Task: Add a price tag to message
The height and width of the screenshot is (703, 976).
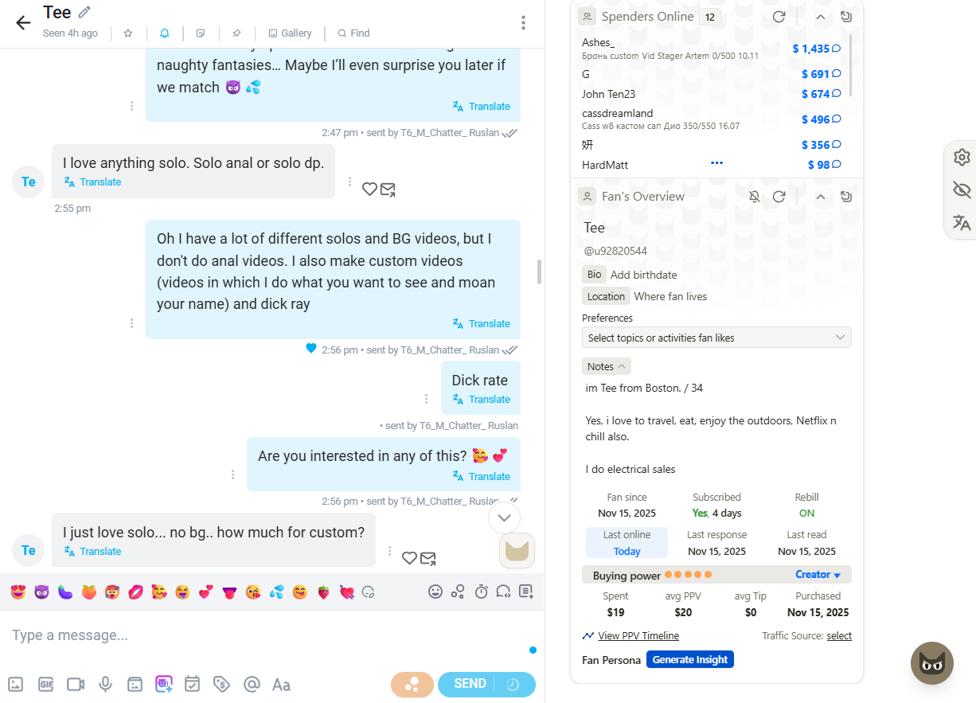Action: tap(221, 684)
